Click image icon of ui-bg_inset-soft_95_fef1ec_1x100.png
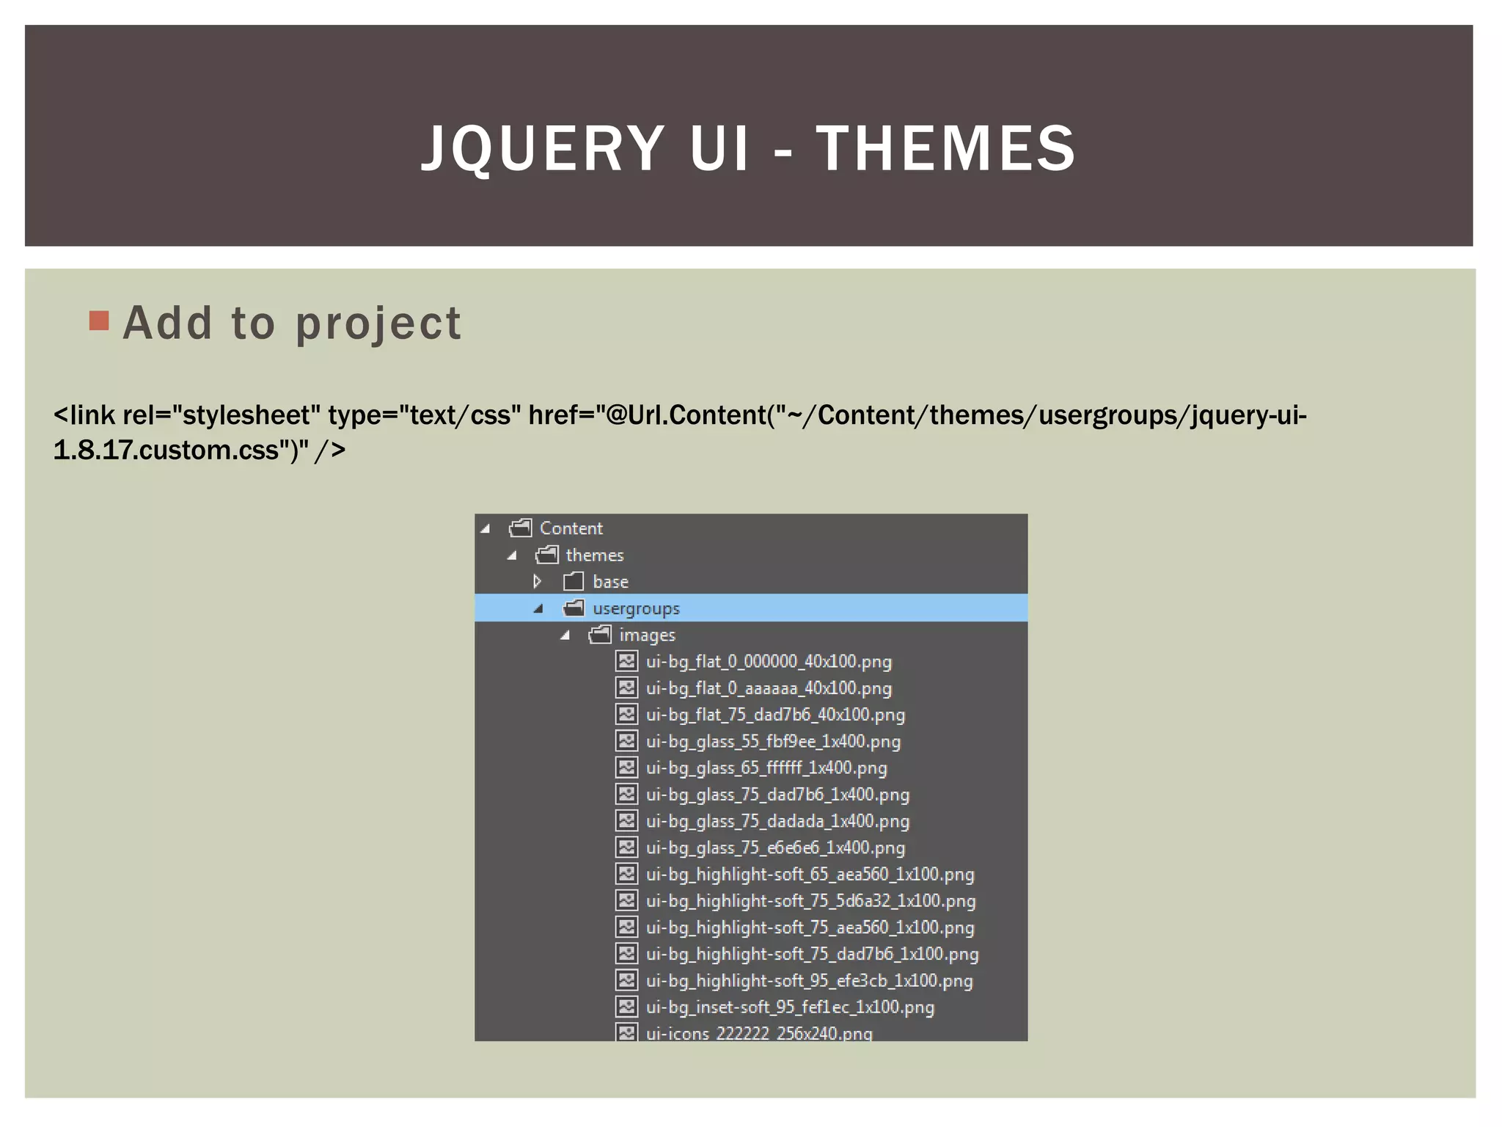Screen dimensions: 1502x1127 coord(626,1007)
